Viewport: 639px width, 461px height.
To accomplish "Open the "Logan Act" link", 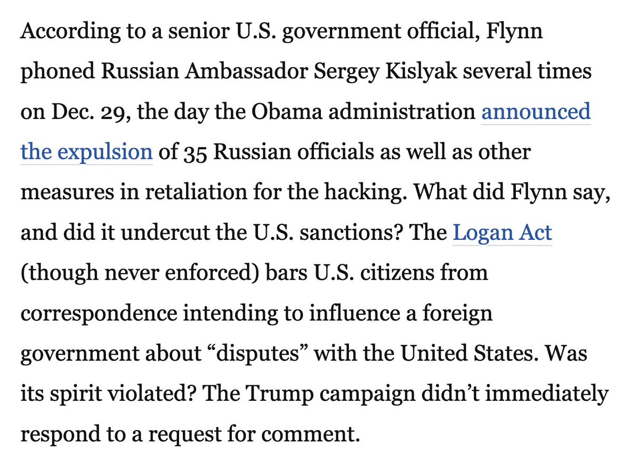I will pyautogui.click(x=502, y=232).
